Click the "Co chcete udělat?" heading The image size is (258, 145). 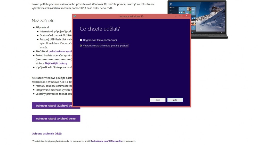(x=100, y=29)
